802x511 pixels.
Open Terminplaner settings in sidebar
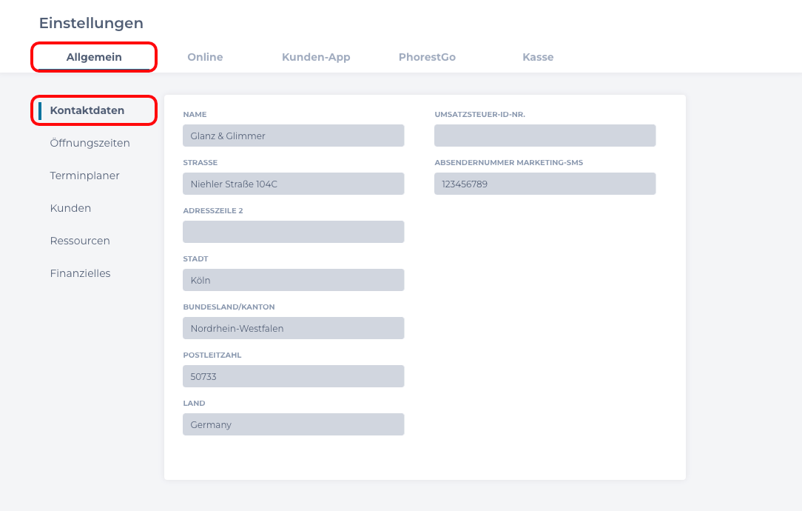(84, 176)
